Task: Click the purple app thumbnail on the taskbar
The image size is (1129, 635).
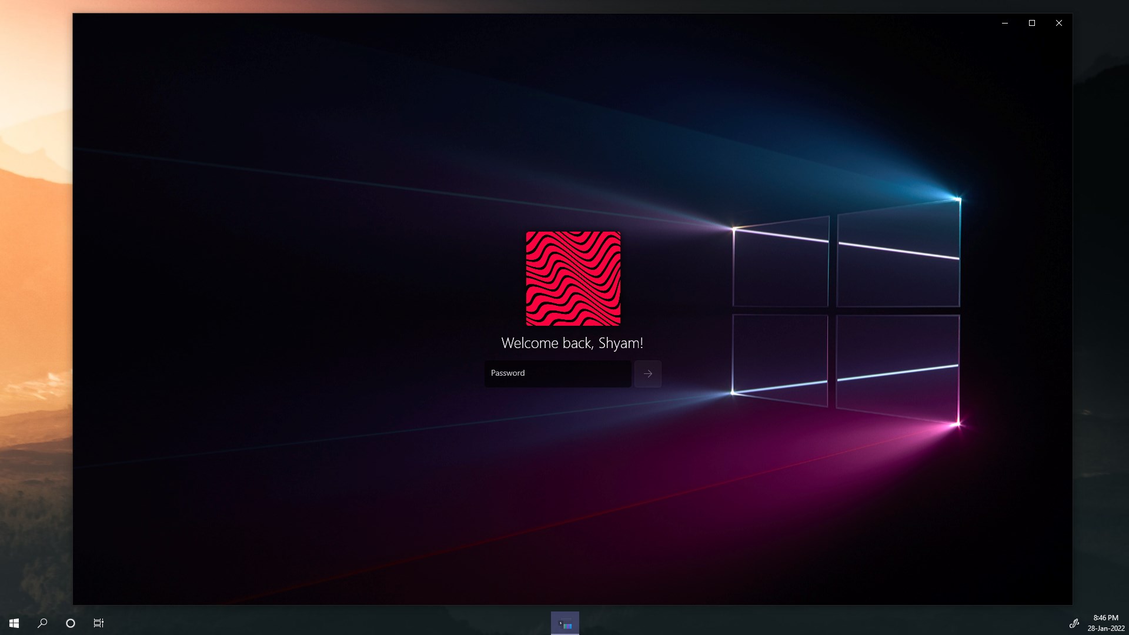Action: click(x=564, y=623)
